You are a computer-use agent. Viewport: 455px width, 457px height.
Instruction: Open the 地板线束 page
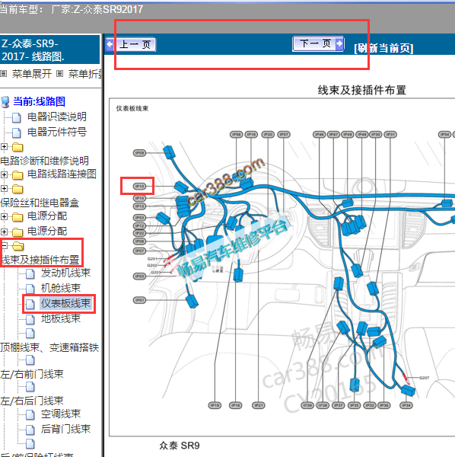click(x=61, y=318)
